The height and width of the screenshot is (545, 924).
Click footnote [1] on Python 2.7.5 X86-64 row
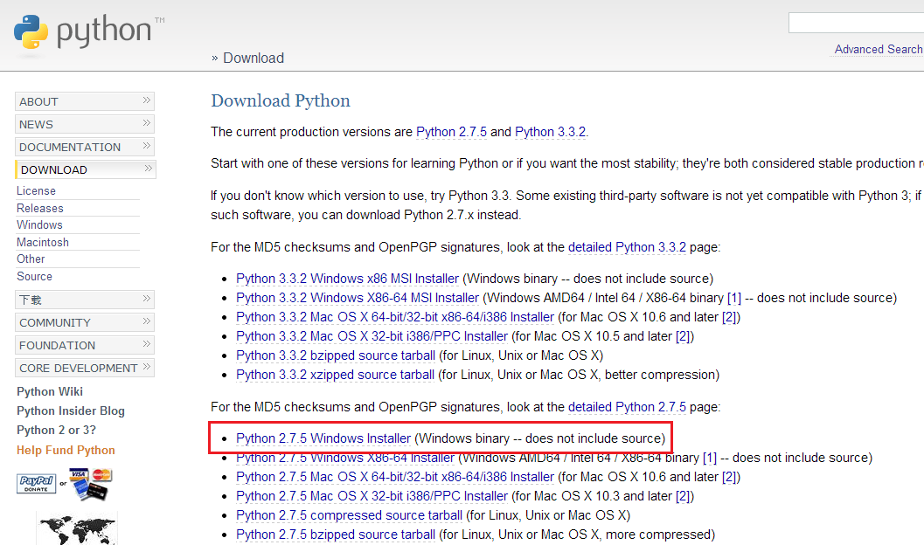[x=710, y=458]
